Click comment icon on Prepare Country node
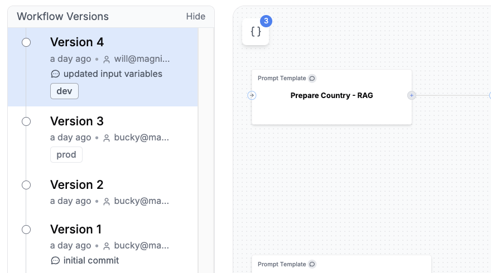Screen dimensions: 491x273 click(312, 78)
